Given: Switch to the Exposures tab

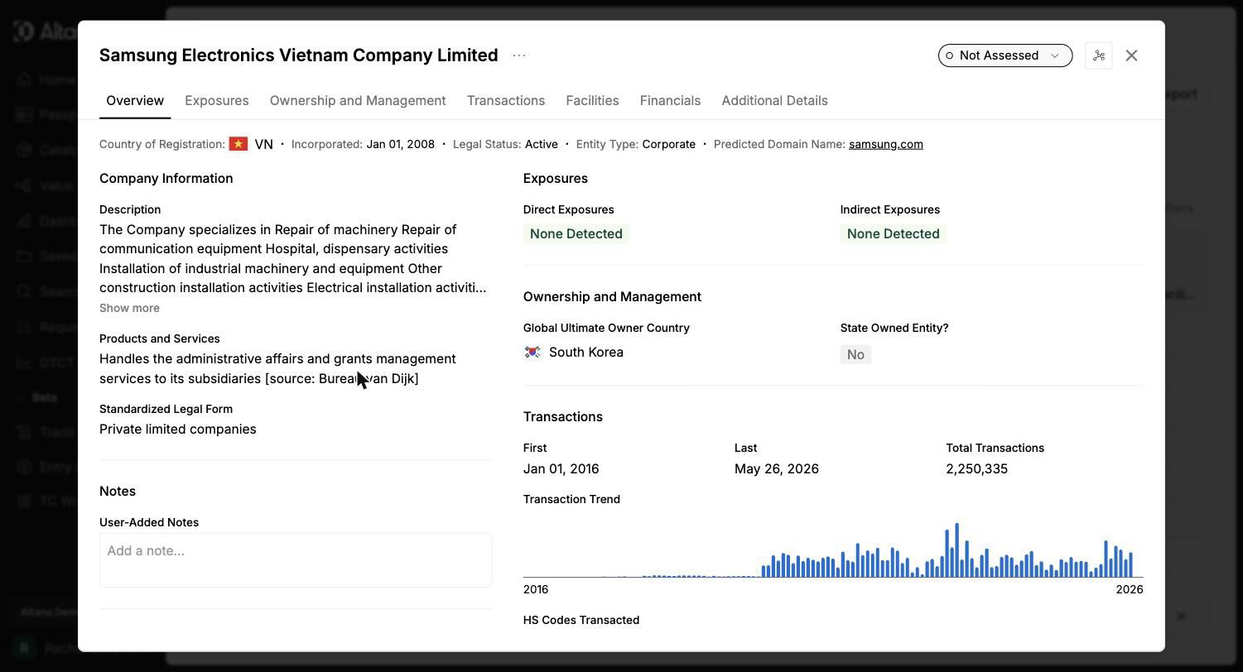Looking at the screenshot, I should (x=217, y=101).
